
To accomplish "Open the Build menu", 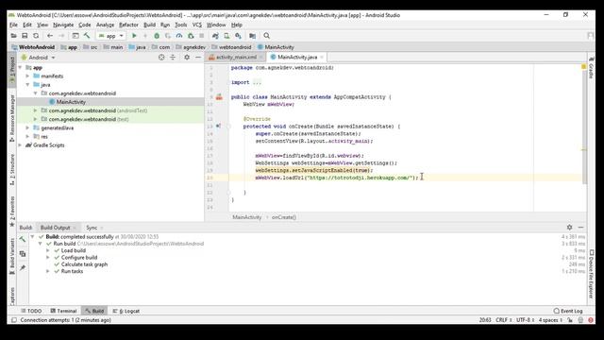I will (149, 25).
